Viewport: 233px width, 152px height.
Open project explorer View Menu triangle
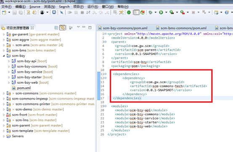[x=78, y=27]
